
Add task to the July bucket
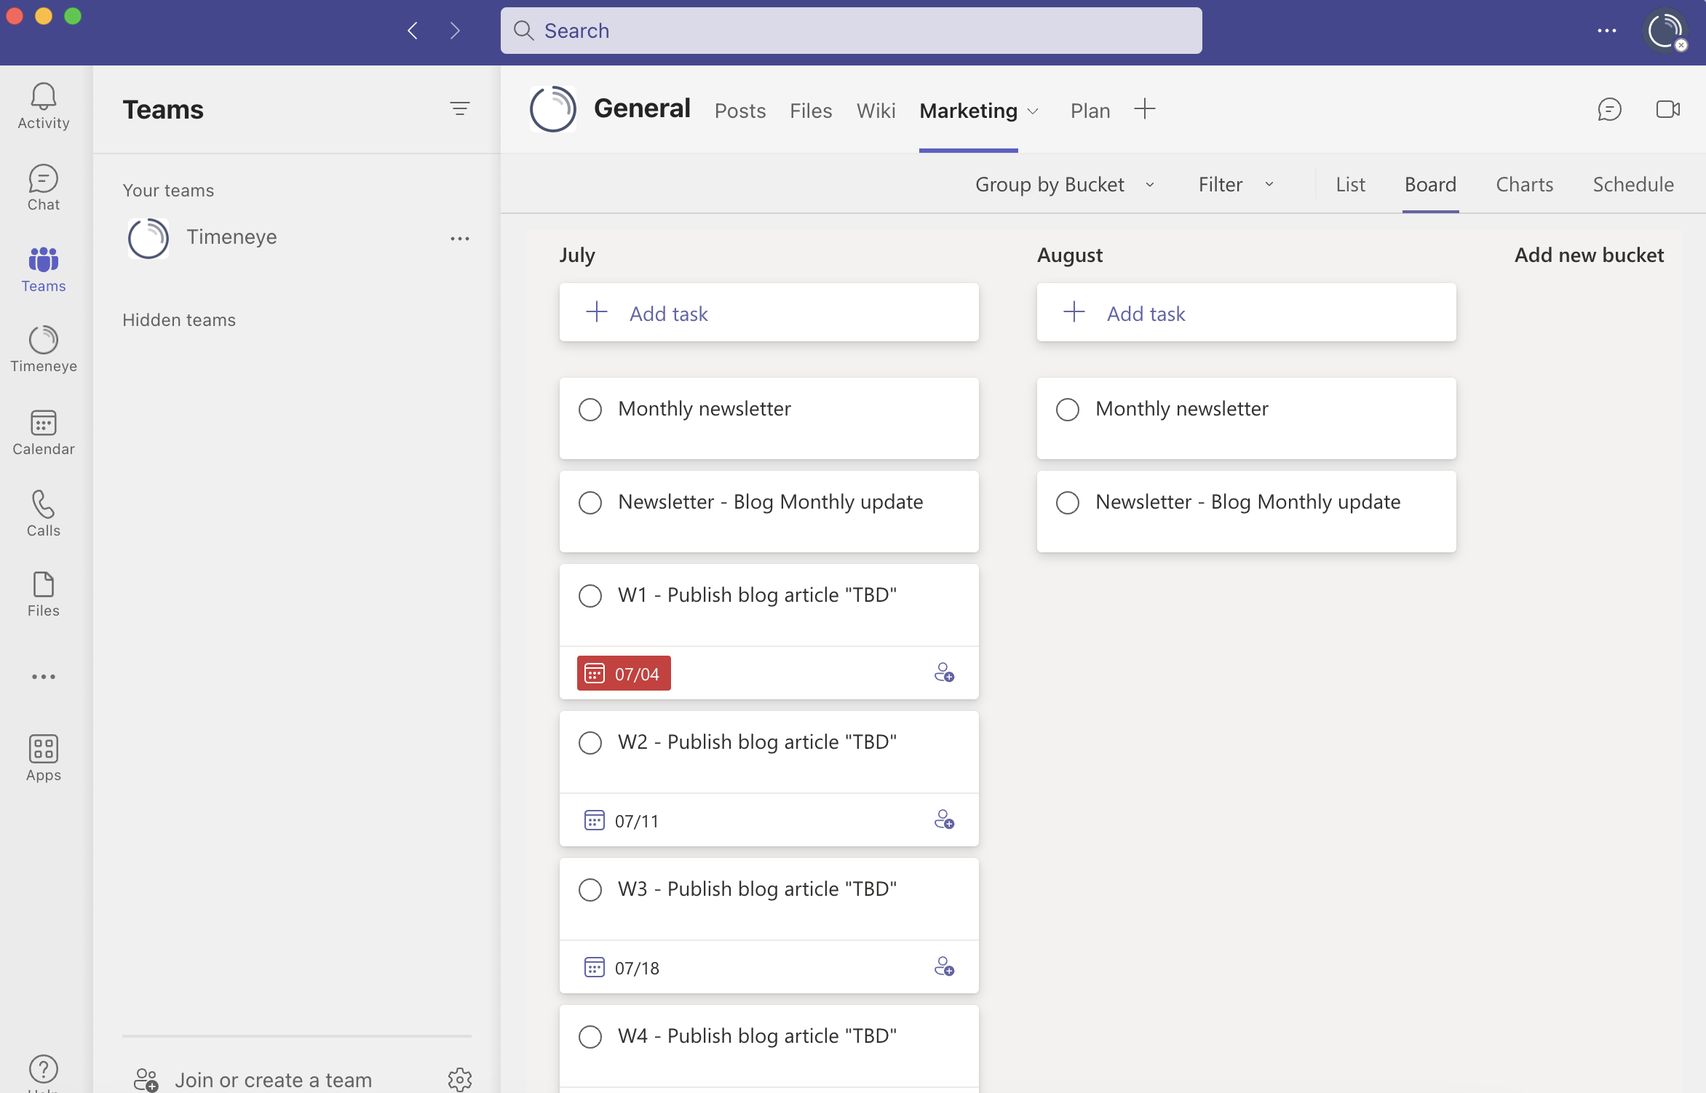[x=769, y=313]
